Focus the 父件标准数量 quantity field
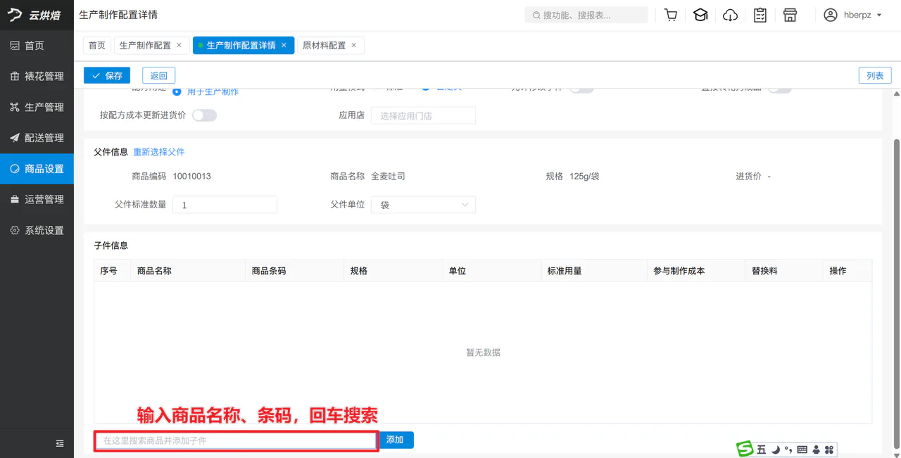Viewport: 901px width, 458px height. click(225, 205)
